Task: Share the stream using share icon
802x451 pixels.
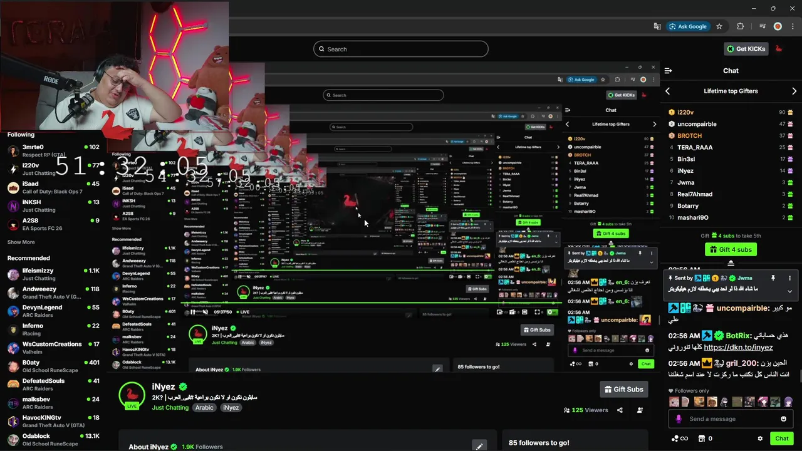Action: click(x=620, y=410)
